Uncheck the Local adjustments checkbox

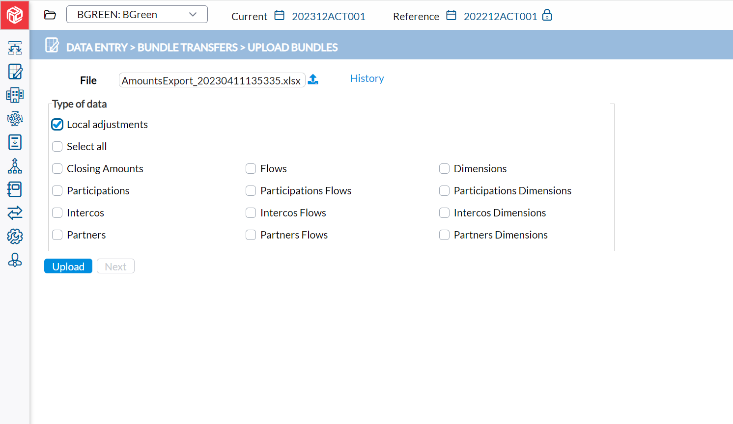coord(57,125)
